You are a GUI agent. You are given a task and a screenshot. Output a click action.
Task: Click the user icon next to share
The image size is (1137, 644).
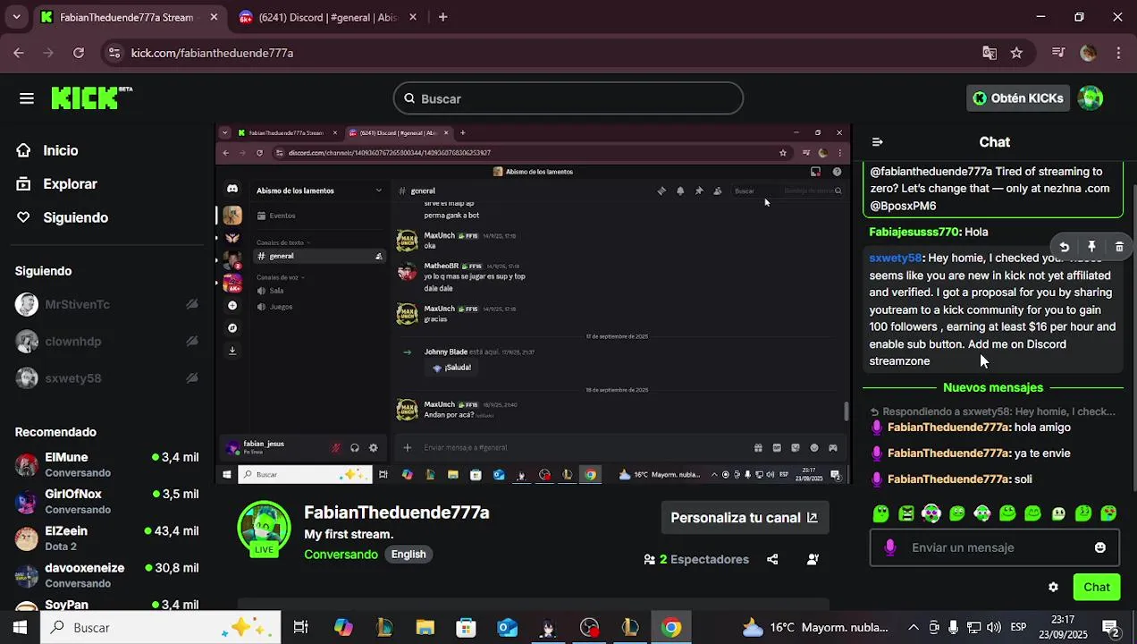pyautogui.click(x=813, y=560)
